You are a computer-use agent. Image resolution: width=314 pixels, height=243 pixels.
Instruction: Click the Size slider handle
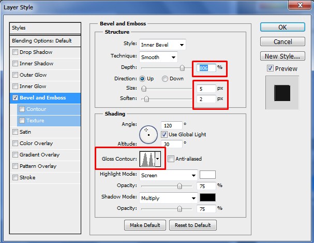[144, 89]
